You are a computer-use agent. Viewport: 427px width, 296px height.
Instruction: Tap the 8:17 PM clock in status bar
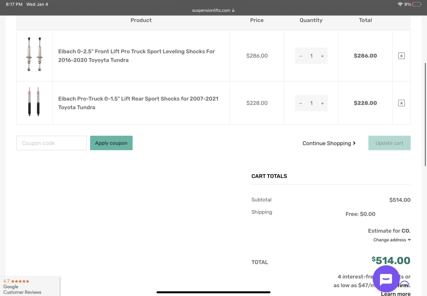click(14, 4)
